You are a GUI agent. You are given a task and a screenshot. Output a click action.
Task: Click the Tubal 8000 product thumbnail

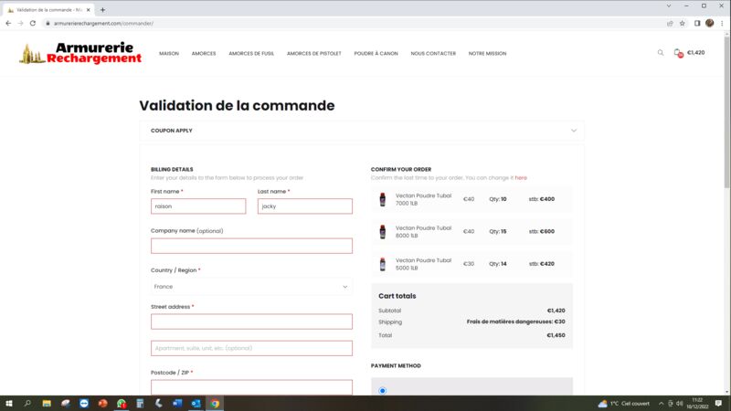383,232
